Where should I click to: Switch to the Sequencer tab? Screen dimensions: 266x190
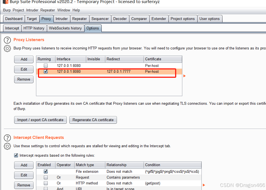pos(100,19)
